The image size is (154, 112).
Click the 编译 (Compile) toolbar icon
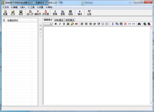pyautogui.click(x=80, y=13)
